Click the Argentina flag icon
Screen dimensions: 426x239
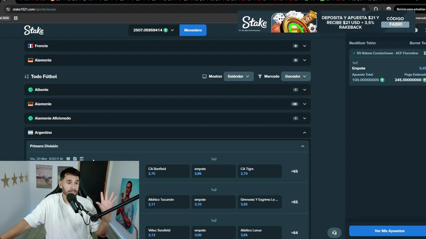30,132
